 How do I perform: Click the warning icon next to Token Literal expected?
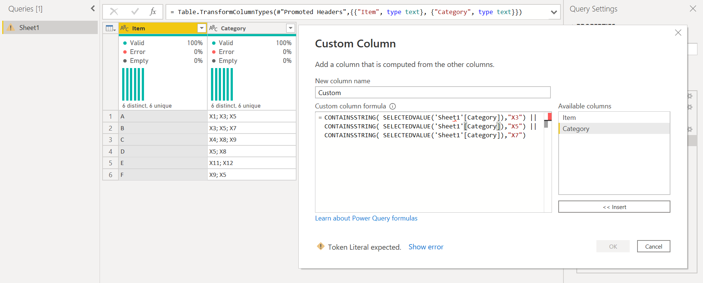coord(321,246)
